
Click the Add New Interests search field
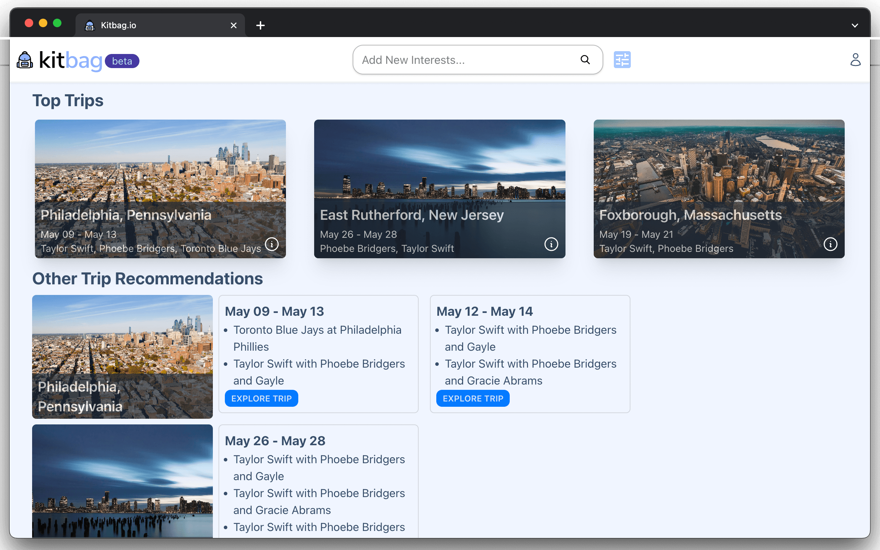[478, 60]
